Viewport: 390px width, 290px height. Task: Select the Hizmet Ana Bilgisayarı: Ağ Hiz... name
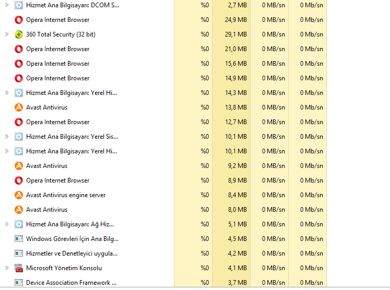pyautogui.click(x=70, y=224)
